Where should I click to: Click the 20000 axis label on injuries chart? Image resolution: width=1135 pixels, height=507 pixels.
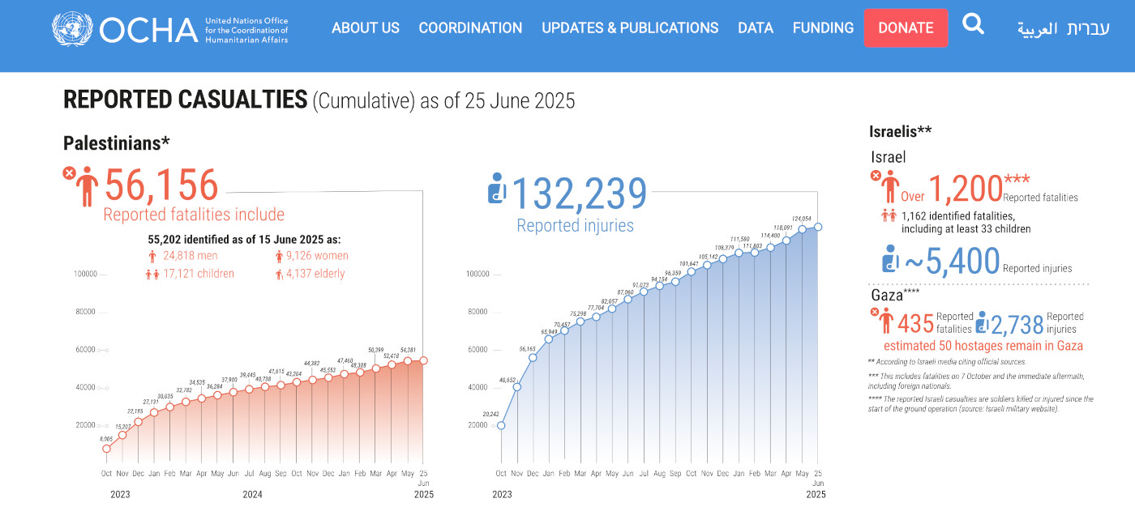478,425
